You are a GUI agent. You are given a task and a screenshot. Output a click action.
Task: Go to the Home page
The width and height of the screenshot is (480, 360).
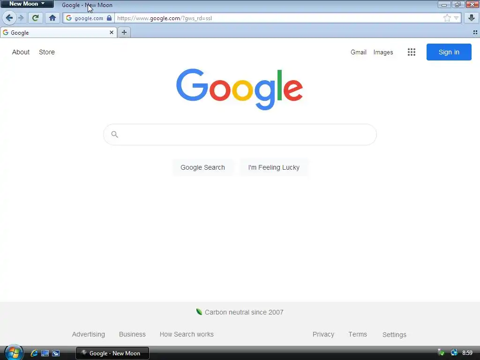coord(52,18)
